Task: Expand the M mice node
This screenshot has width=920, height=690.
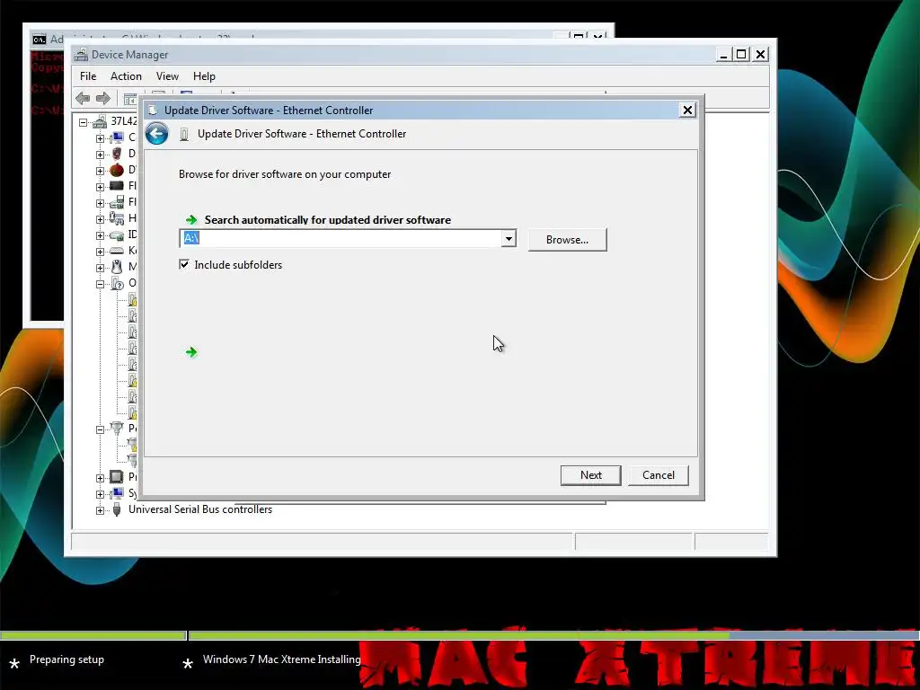Action: tap(100, 268)
